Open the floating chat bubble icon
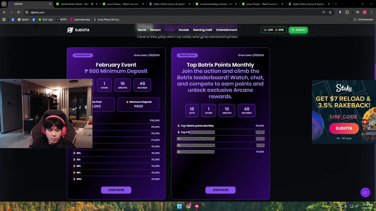Image resolution: width=376 pixels, height=211 pixels. pos(365,193)
